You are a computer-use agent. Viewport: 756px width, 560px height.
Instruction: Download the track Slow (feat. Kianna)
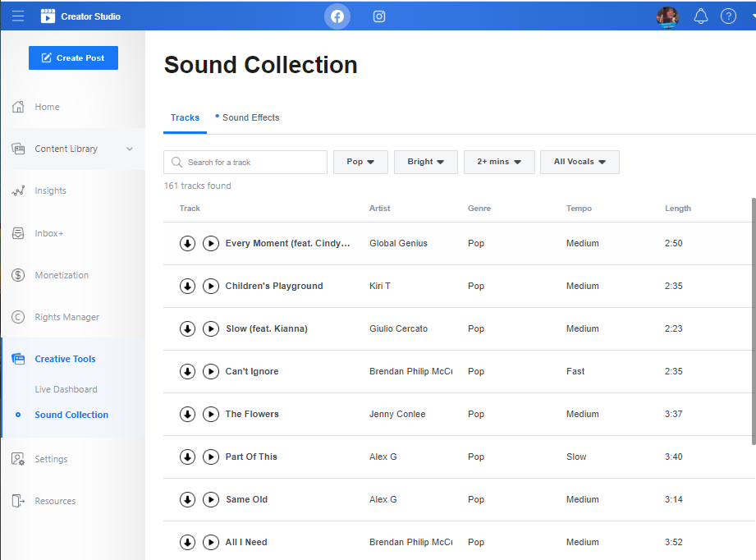click(187, 329)
